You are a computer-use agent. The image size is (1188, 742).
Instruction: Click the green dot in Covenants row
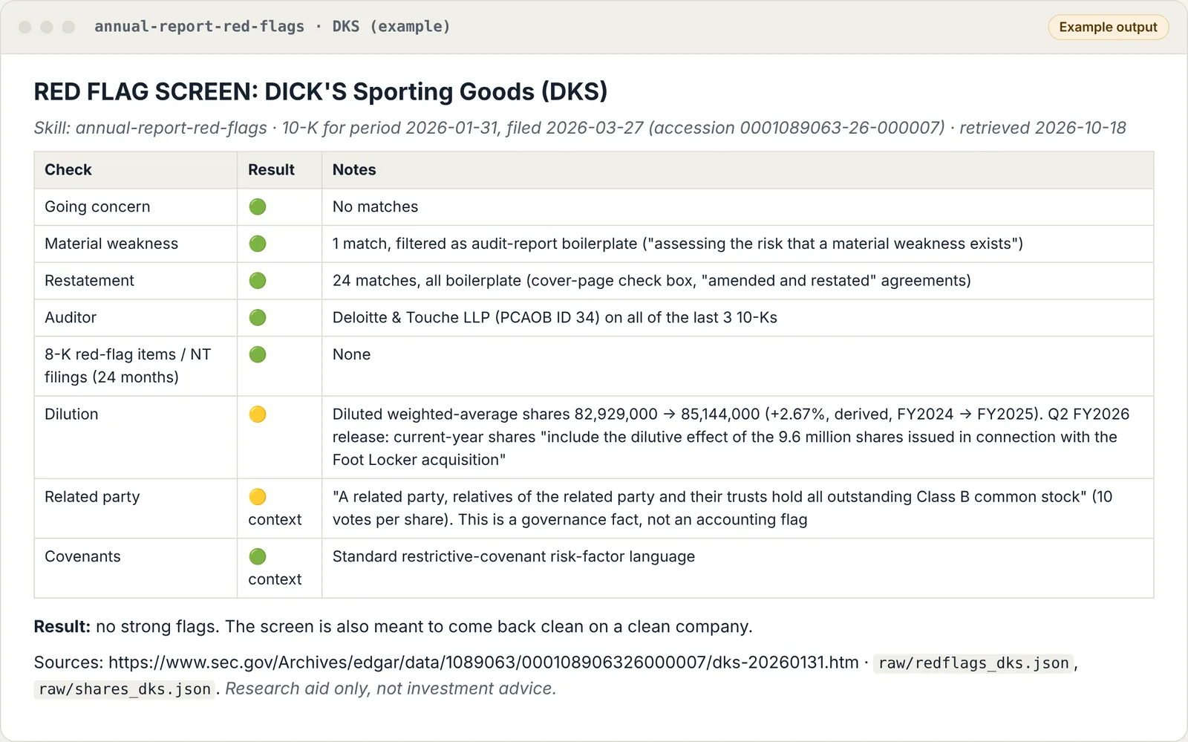pos(258,556)
